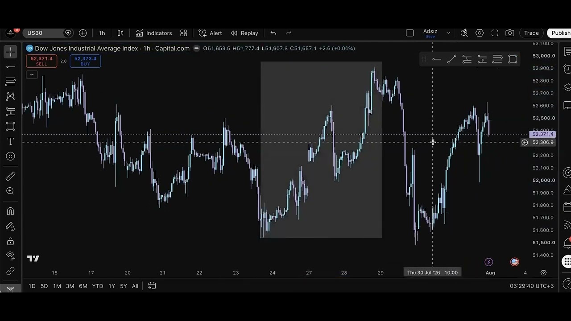Grab the favorites toolbar drag handle
Image resolution: width=571 pixels, height=321 pixels.
(424, 59)
